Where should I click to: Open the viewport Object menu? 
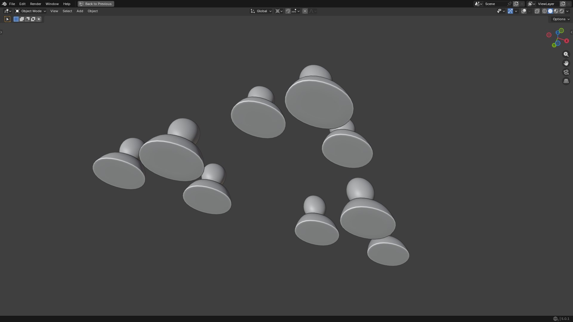pyautogui.click(x=93, y=11)
